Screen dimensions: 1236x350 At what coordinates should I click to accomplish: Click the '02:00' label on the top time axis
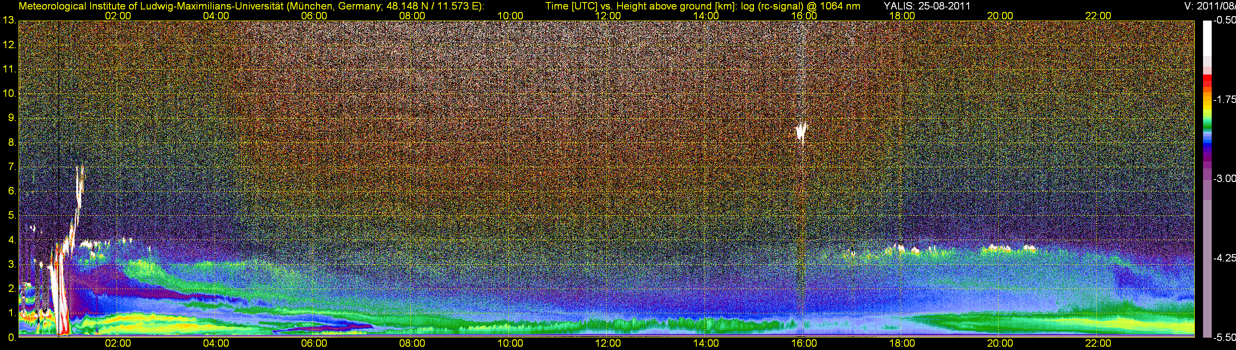pyautogui.click(x=118, y=16)
